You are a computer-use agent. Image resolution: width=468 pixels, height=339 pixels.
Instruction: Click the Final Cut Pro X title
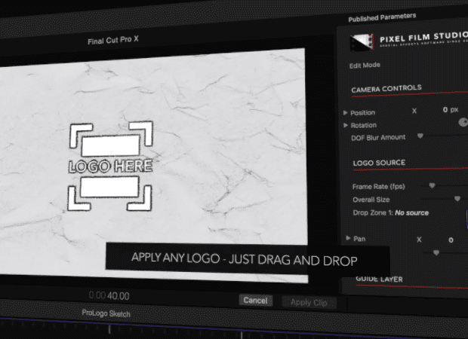pyautogui.click(x=113, y=40)
